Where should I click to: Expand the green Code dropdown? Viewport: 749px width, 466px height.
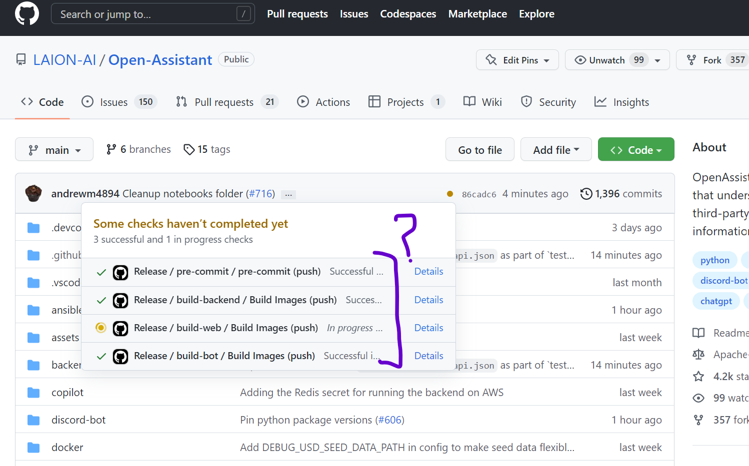[636, 149]
